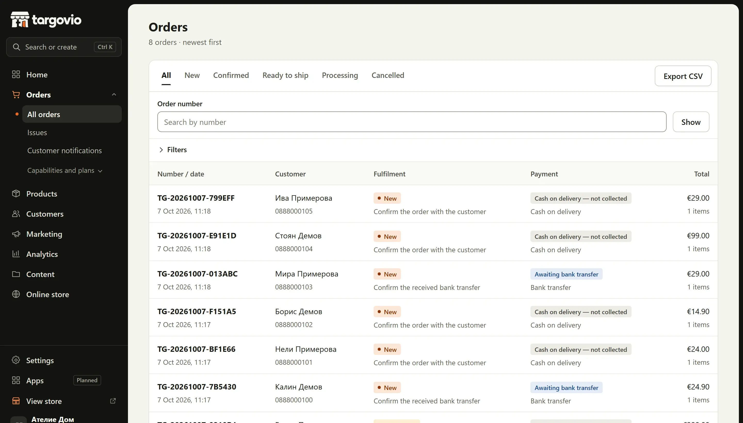The width and height of the screenshot is (743, 423).
Task: Click the Marketing megaphone icon
Action: (16, 234)
